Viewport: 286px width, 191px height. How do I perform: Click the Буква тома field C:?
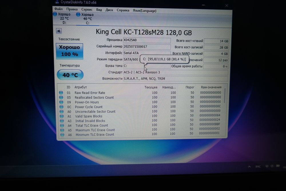click(x=147, y=66)
